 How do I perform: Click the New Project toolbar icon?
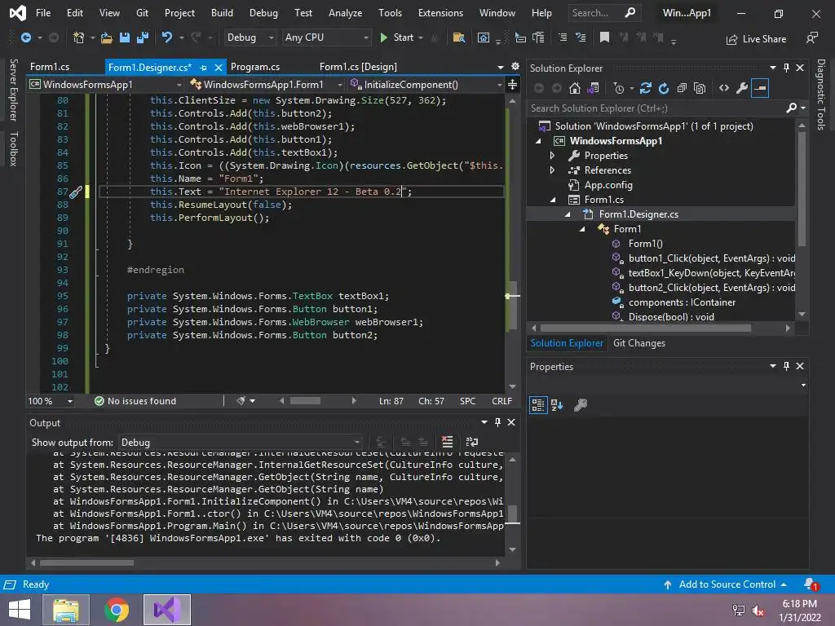(79, 37)
